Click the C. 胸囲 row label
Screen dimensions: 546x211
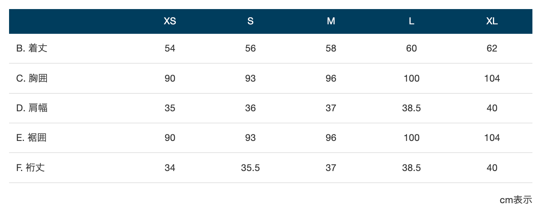tap(32, 78)
